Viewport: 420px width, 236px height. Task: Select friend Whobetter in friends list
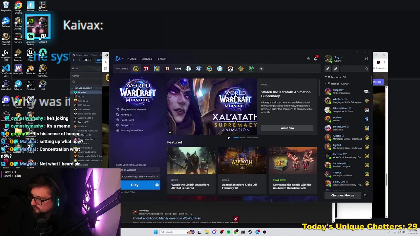tap(347, 101)
